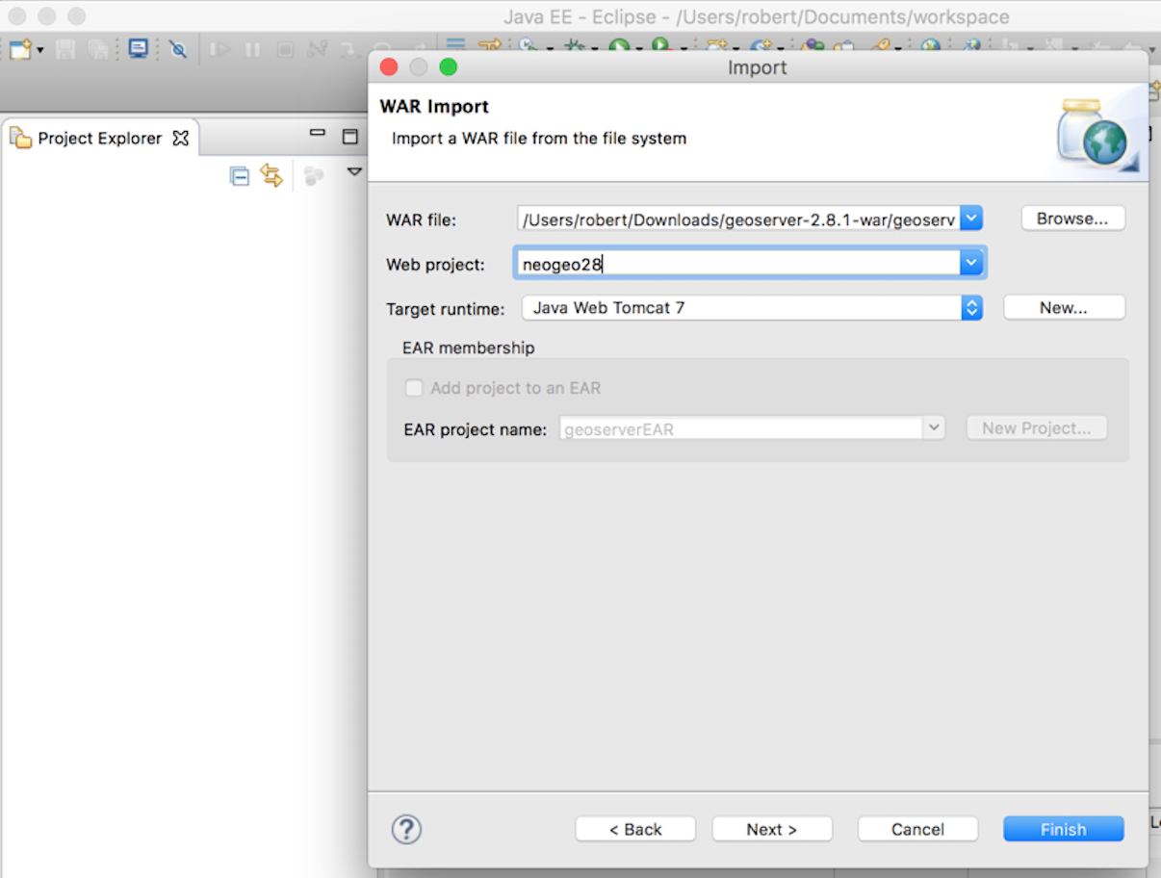Click 'Import a WAR file from the file system'
This screenshot has width=1161, height=878.
[539, 139]
